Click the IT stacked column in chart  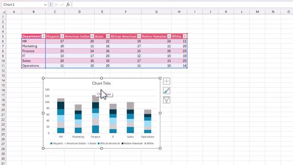(113, 118)
